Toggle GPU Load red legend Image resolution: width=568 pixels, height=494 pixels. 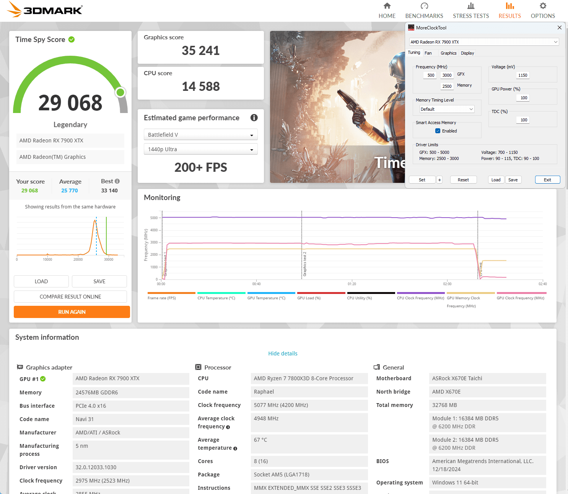tap(321, 296)
